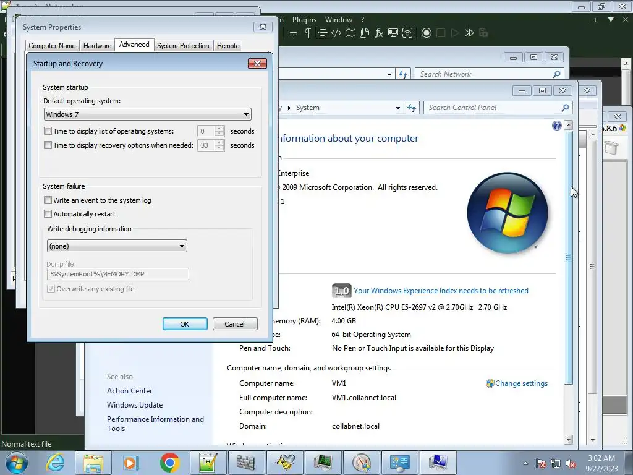This screenshot has width=633, height=475.
Task: Show hidden tray icons arrow
Action: [x=525, y=463]
